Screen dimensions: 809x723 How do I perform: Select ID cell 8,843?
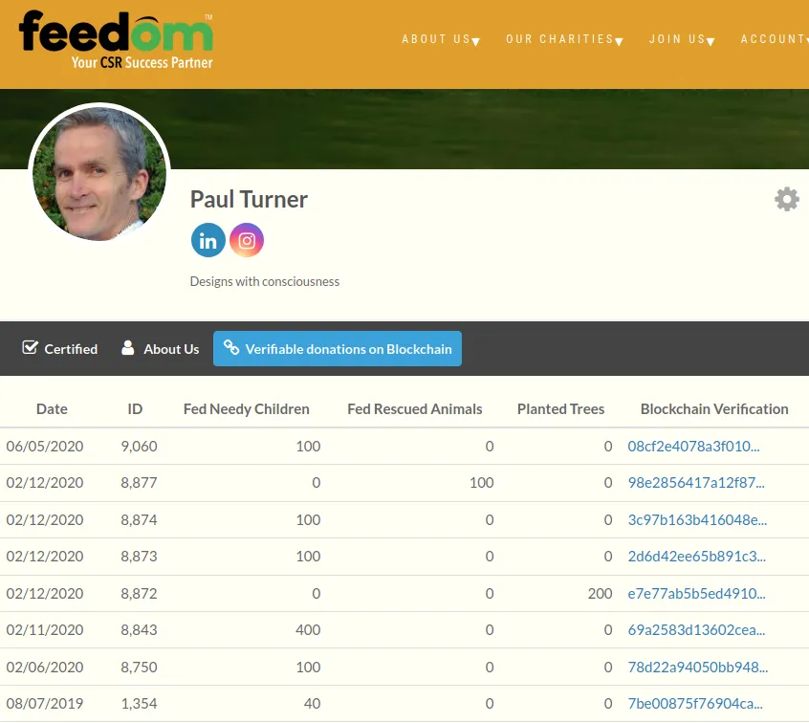click(x=139, y=630)
